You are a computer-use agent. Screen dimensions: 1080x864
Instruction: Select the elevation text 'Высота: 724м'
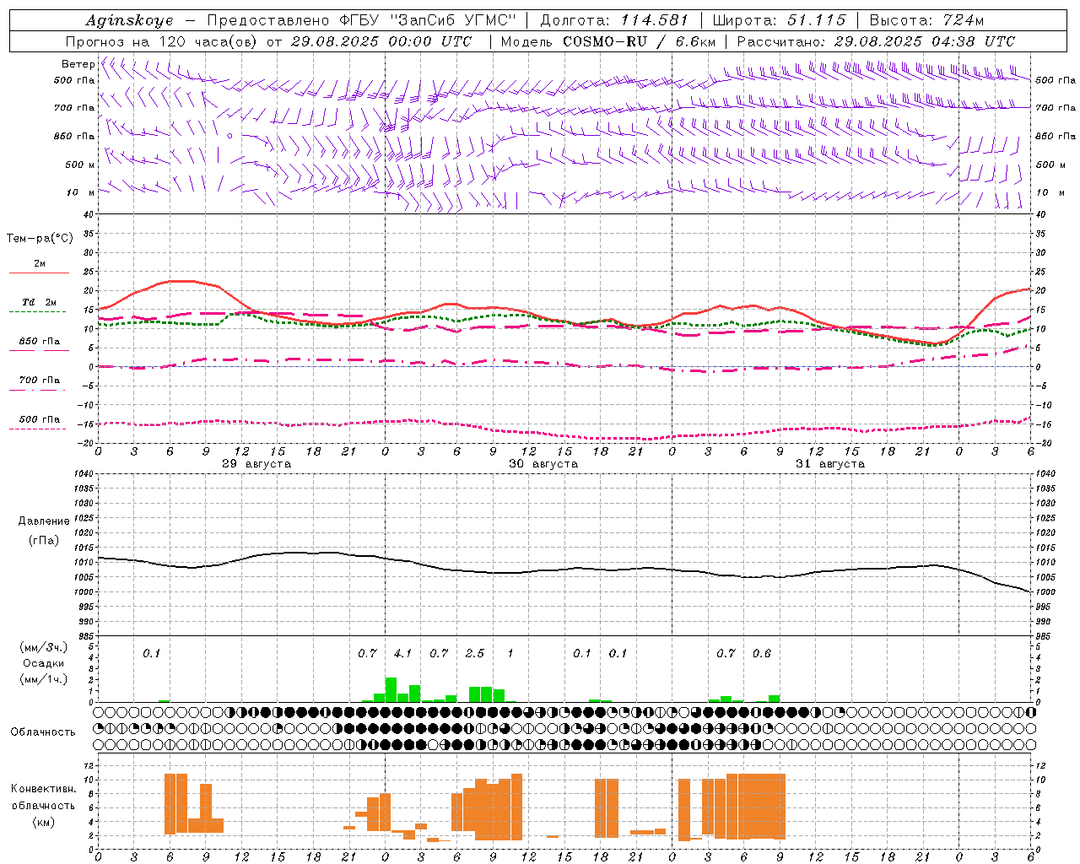926,20
